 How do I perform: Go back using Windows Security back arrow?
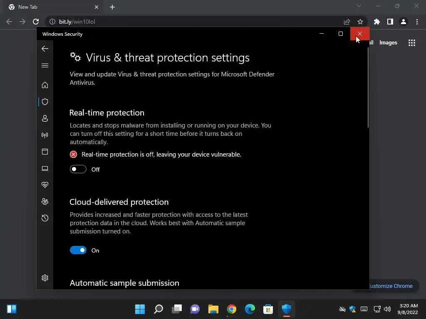coord(45,49)
